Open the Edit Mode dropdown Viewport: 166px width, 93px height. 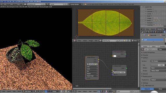[28, 91]
